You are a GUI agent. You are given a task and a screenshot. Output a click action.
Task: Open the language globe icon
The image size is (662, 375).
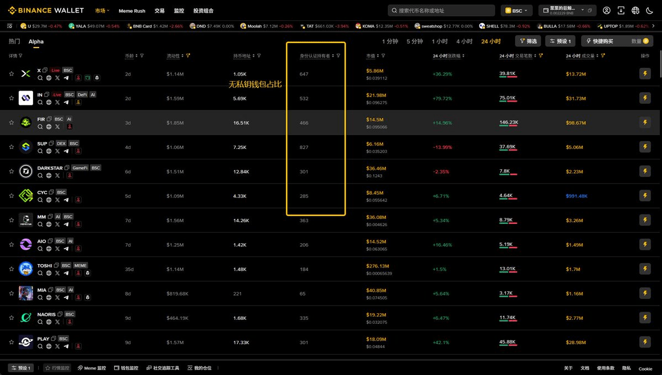coord(635,10)
